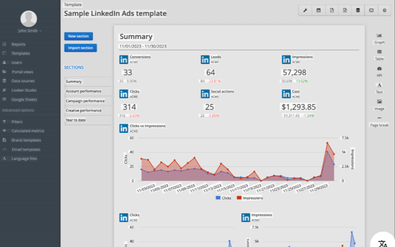Viewport: 395px width, 247px height.
Task: Click the Clicks vs Impressions chart title
Action: [148, 126]
